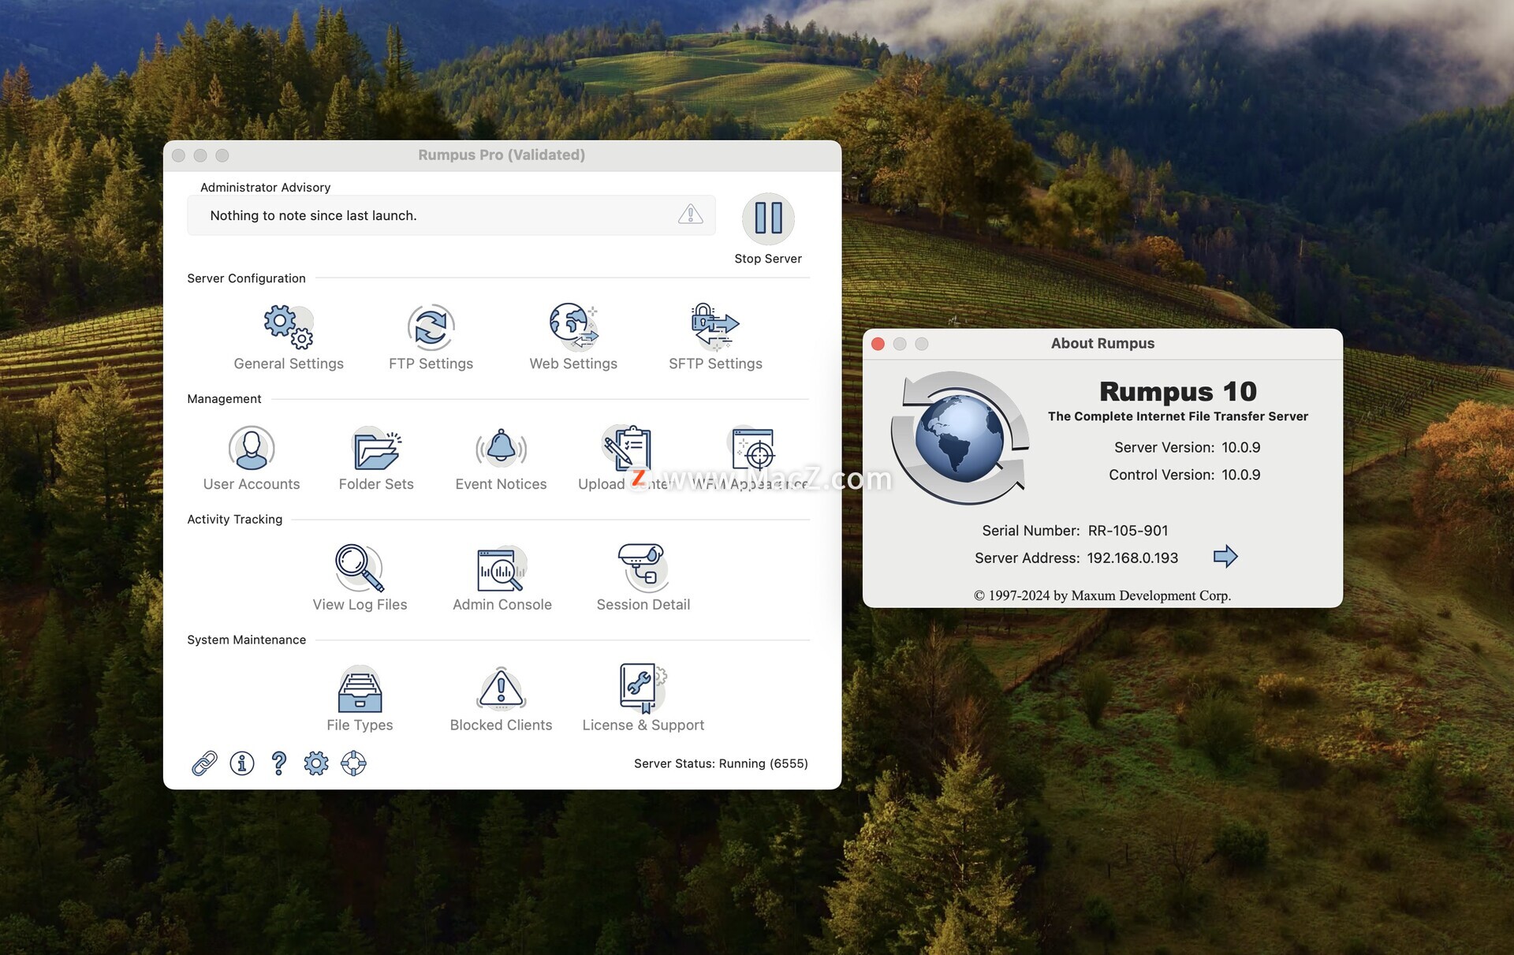Image resolution: width=1514 pixels, height=955 pixels.
Task: Click the Stop Server label
Action: 768,259
